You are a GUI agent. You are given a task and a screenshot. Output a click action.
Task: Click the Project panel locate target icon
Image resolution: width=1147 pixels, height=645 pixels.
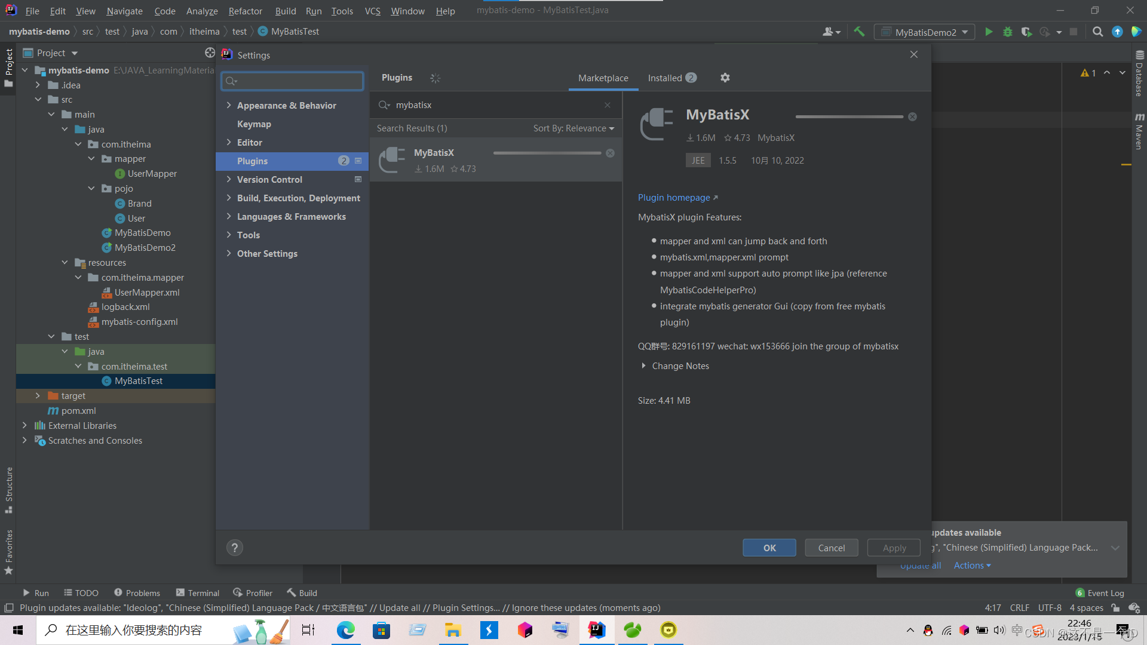coord(210,53)
